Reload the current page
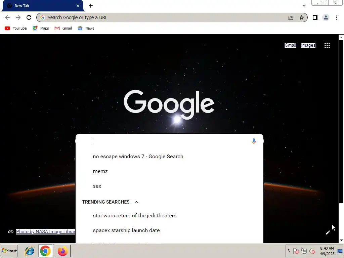Screen dimensions: 344x258 point(29,17)
